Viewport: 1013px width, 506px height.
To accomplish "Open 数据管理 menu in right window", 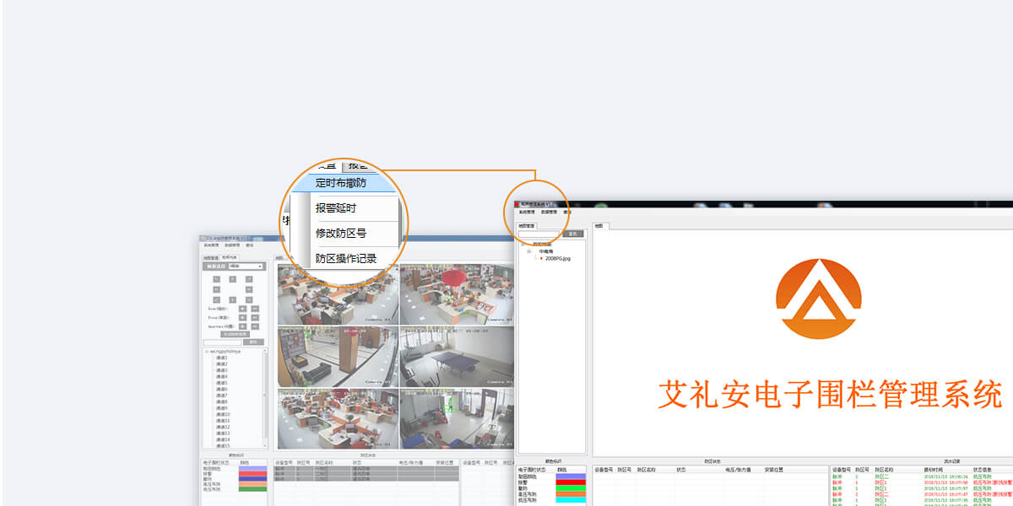I will point(549,213).
